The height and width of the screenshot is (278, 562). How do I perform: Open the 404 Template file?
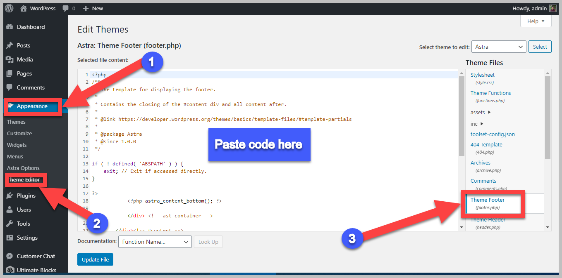tap(486, 144)
